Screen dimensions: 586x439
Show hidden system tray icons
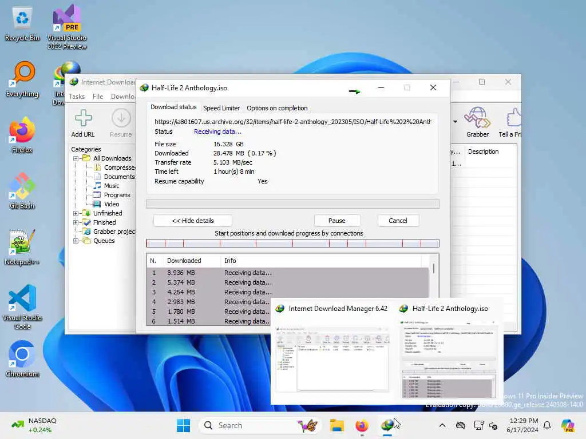pos(442,425)
